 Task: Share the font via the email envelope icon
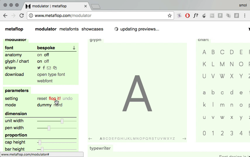pyautogui.click(x=49, y=68)
